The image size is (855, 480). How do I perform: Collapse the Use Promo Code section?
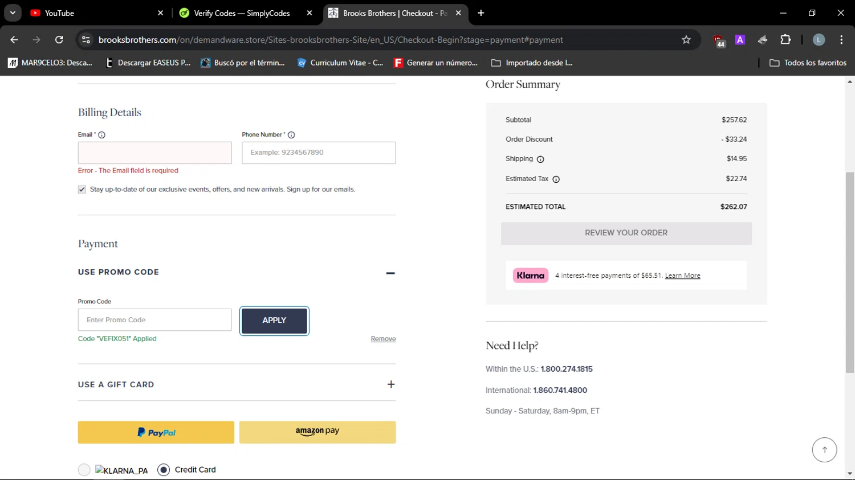(x=390, y=273)
